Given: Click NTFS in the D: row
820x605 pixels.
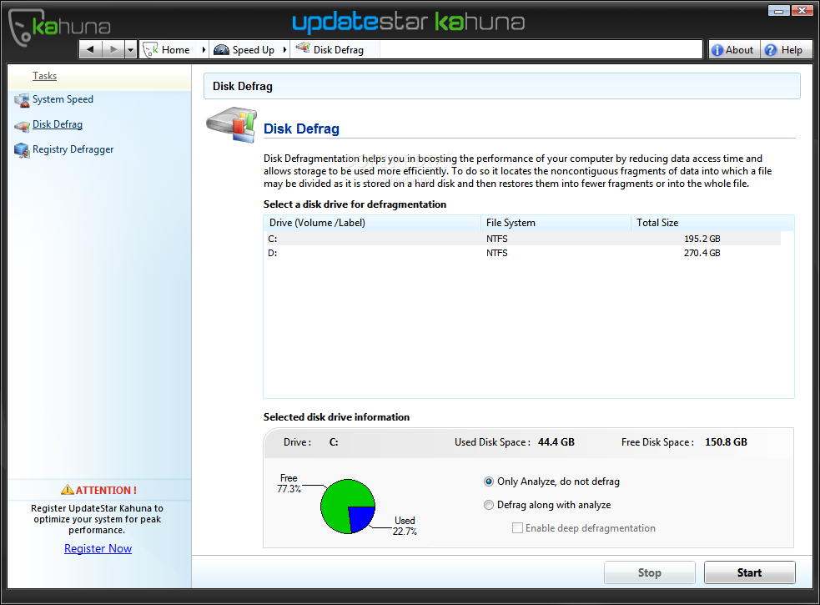Looking at the screenshot, I should [x=497, y=253].
